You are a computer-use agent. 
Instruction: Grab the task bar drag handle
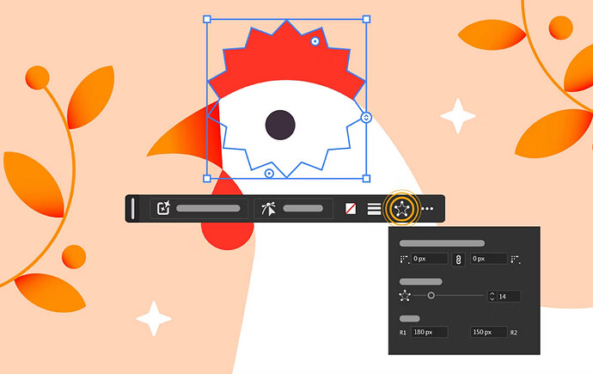[132, 208]
